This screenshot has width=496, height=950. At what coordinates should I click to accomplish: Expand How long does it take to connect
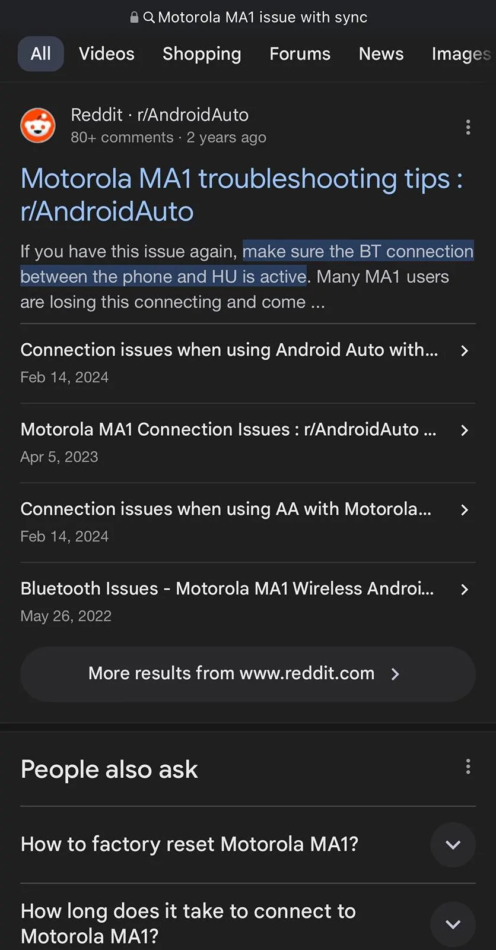click(453, 924)
